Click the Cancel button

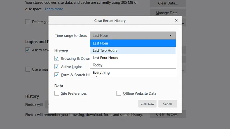click(x=168, y=104)
